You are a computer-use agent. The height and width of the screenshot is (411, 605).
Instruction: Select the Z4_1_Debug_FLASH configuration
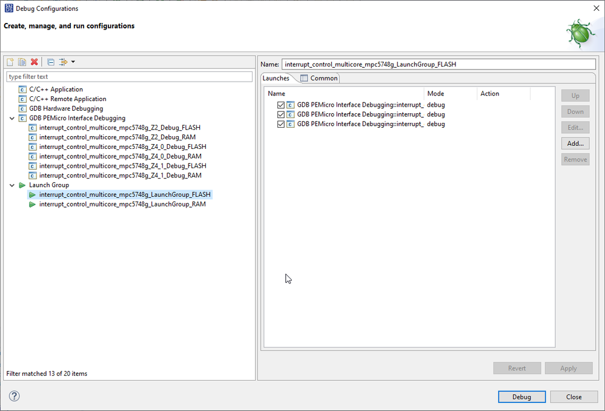[123, 166]
